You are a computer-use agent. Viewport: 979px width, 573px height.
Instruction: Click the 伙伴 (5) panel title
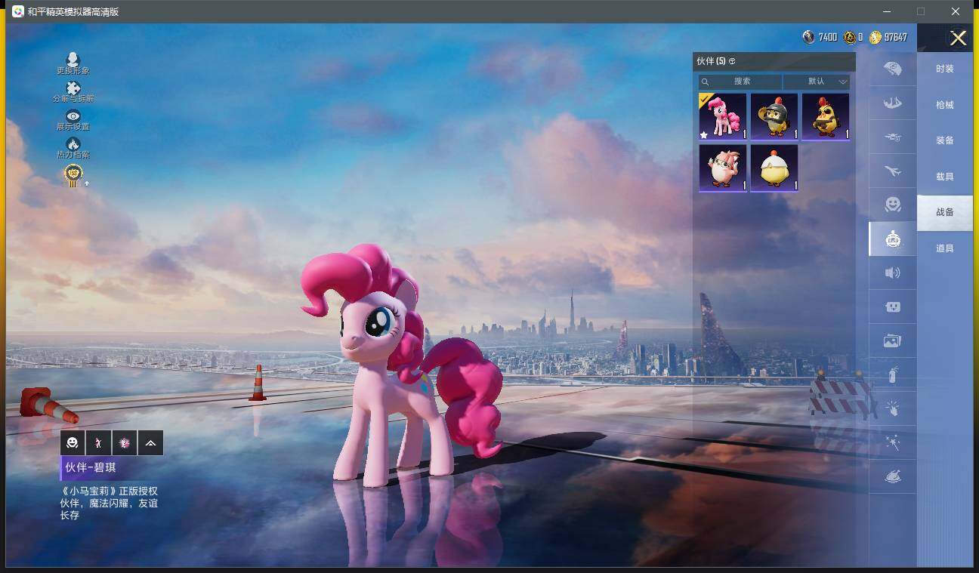coord(711,61)
